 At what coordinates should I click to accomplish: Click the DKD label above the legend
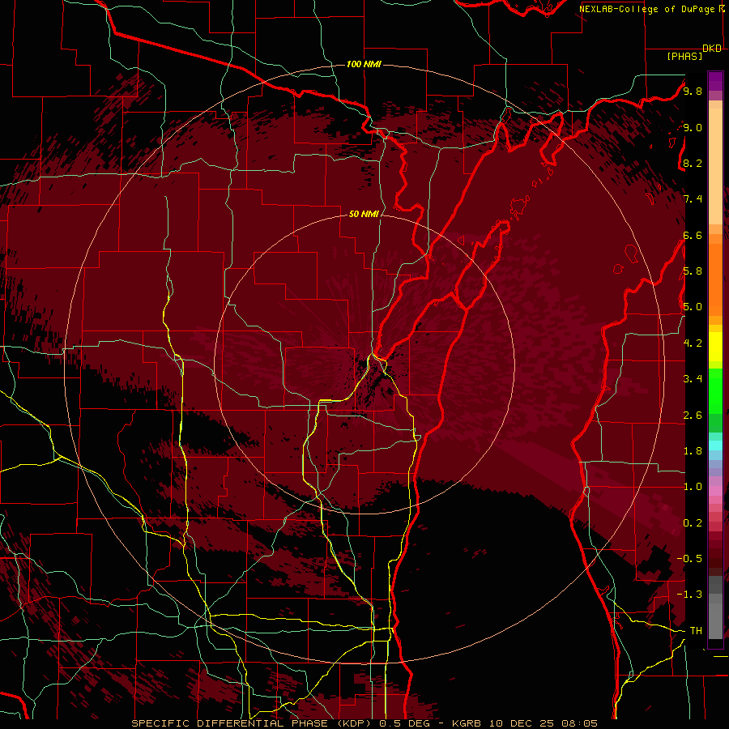pyautogui.click(x=712, y=49)
